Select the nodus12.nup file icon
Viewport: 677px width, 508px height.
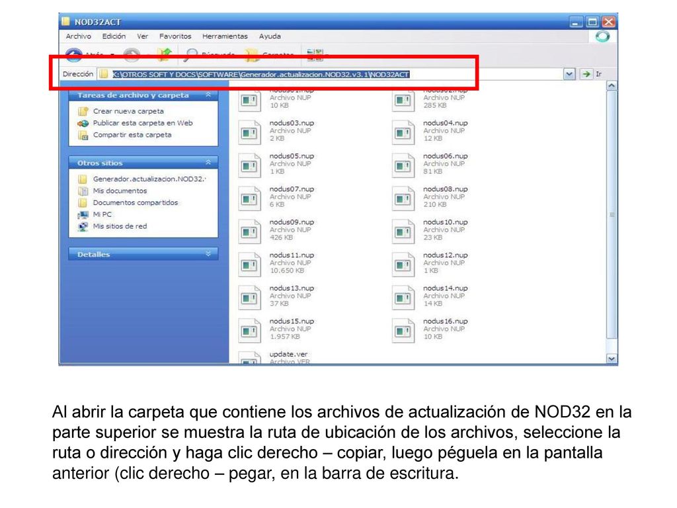click(x=403, y=265)
